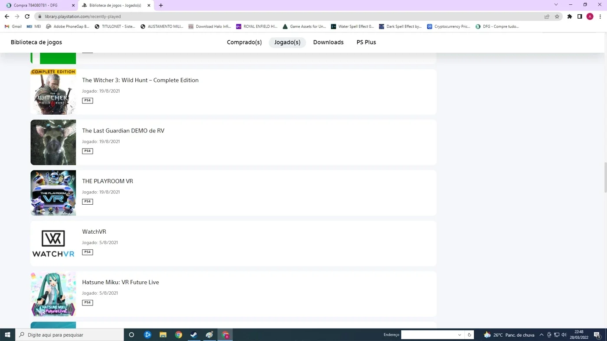Click The Last Guardian DEMO de RV title
This screenshot has width=607, height=341.
(123, 131)
